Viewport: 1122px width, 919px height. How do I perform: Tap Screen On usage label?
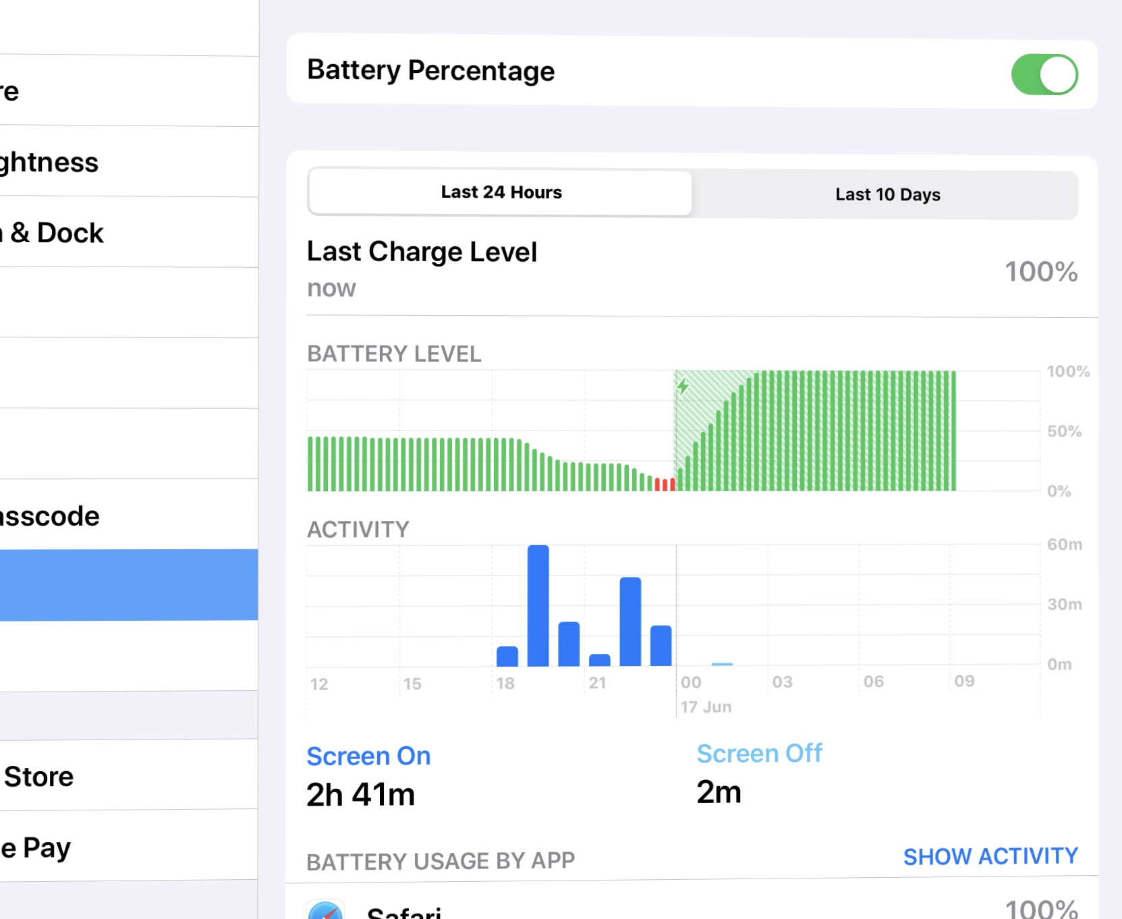[x=368, y=756]
